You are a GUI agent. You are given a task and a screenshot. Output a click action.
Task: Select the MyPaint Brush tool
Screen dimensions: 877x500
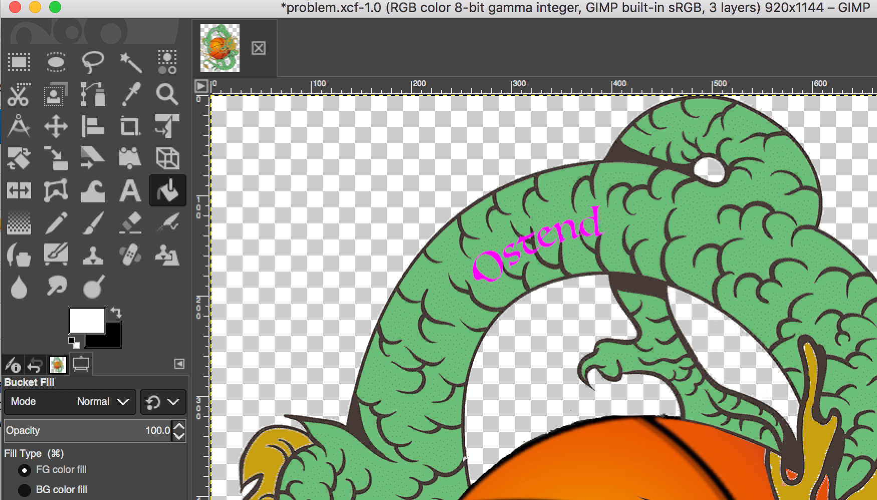(x=56, y=255)
